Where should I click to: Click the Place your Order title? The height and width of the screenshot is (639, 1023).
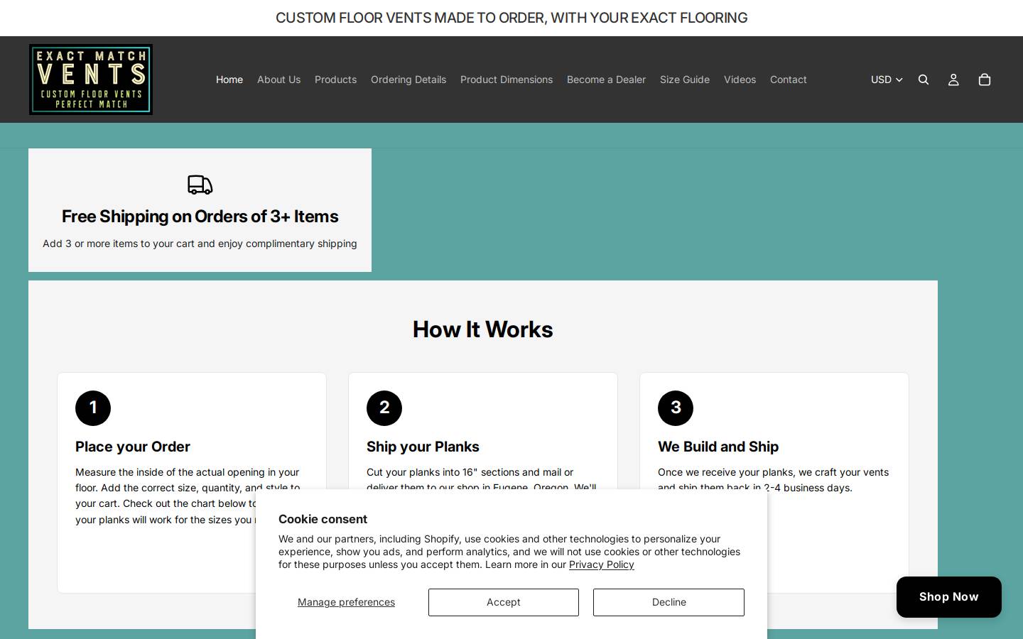pyautogui.click(x=133, y=447)
